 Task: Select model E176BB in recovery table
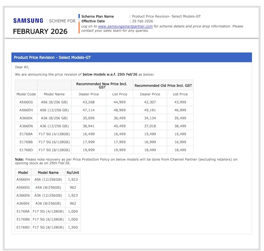click(23, 219)
